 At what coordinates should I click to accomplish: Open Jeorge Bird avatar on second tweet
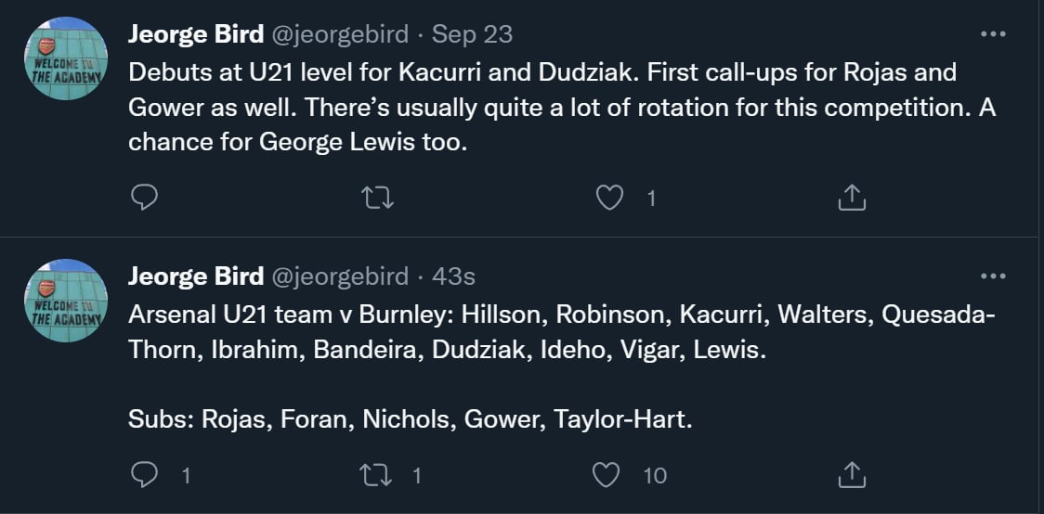(66, 301)
